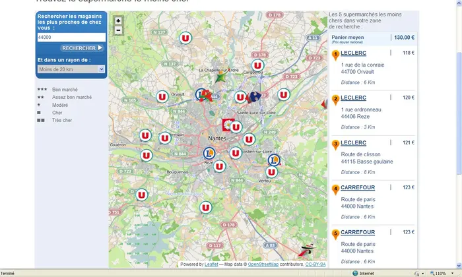
Task: Select Super U marker above the D 178 label near the map's south edge
Action: pos(206,208)
